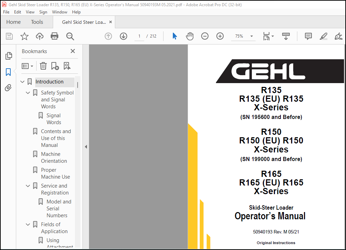This screenshot has height=250, width=346.
Task: Add a comment note
Action: pos(308,36)
